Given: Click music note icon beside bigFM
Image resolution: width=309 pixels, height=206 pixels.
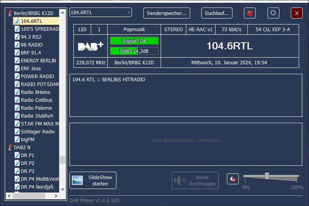Looking at the screenshot, I should coord(17,139).
